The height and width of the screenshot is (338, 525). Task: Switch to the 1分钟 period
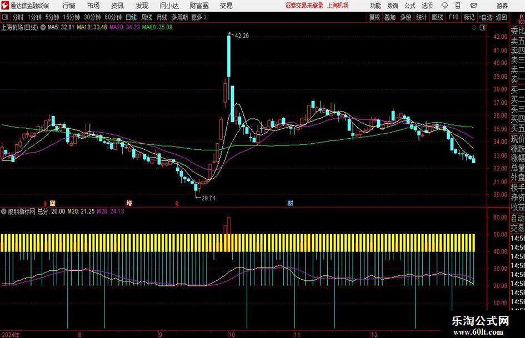tap(34, 17)
